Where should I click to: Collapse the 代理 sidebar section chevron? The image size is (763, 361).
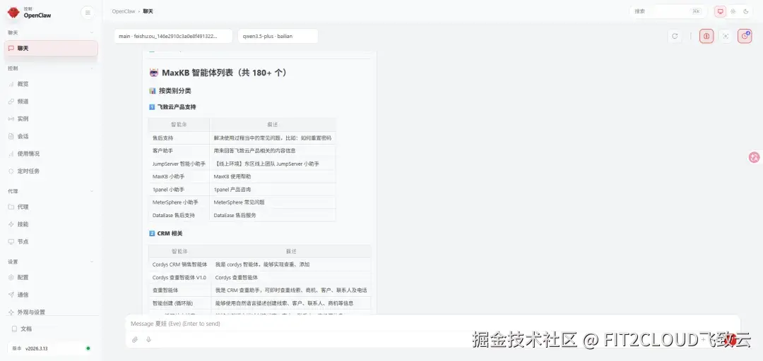[92, 192]
